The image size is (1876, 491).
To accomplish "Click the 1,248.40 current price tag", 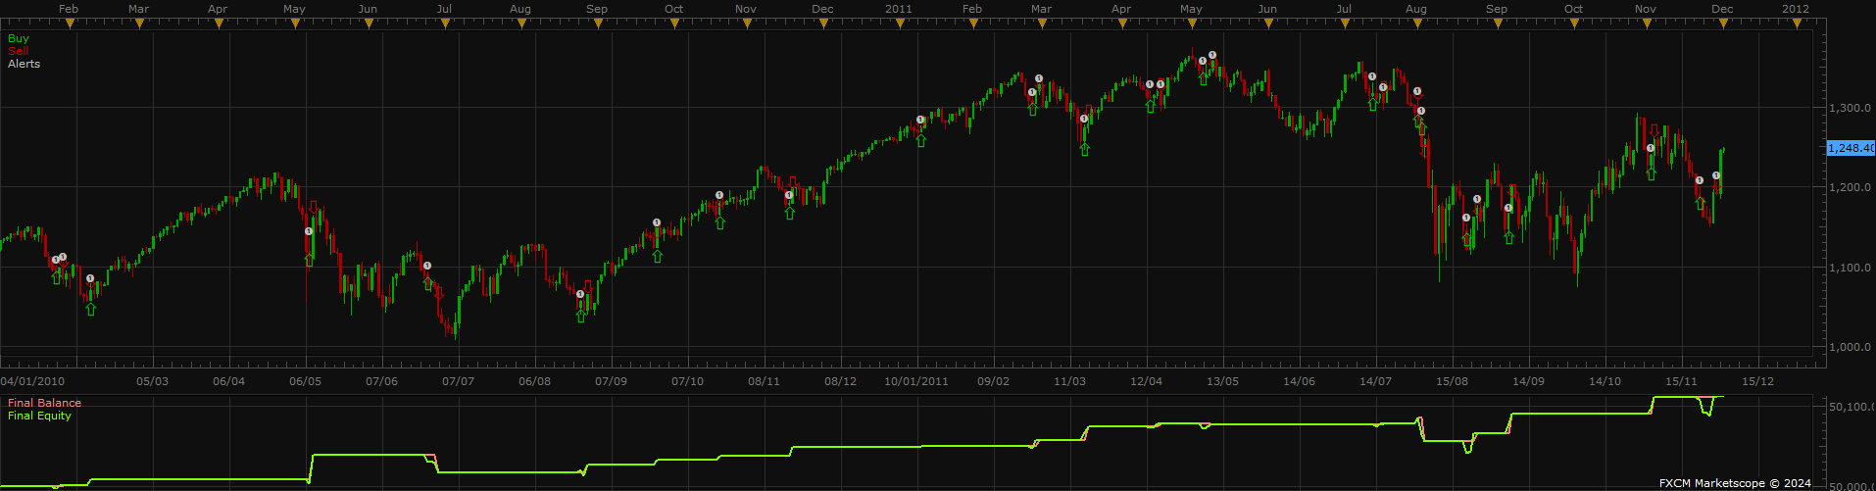I will click(1851, 148).
